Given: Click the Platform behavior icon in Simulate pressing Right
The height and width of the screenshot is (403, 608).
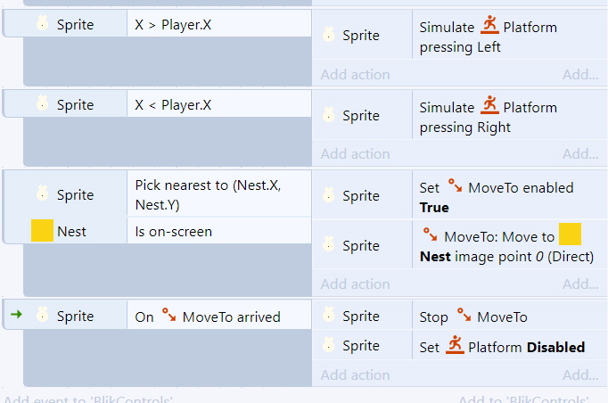Looking at the screenshot, I should pyautogui.click(x=489, y=105).
